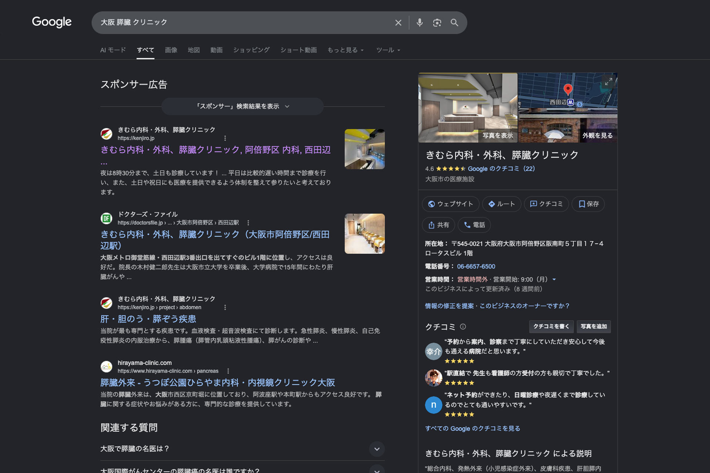710x473 pixels.
Task: Submit search with the magnifier icon
Action: click(454, 23)
